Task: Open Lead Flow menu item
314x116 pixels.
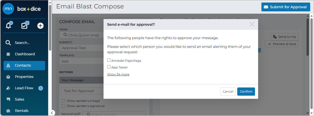Action: pyautogui.click(x=24, y=88)
